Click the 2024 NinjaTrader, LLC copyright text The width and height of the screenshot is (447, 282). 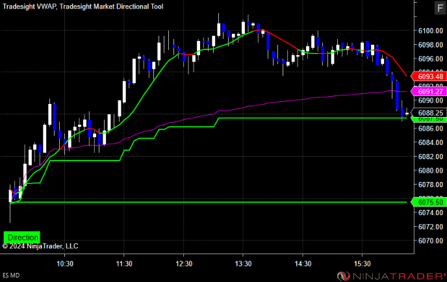click(40, 246)
